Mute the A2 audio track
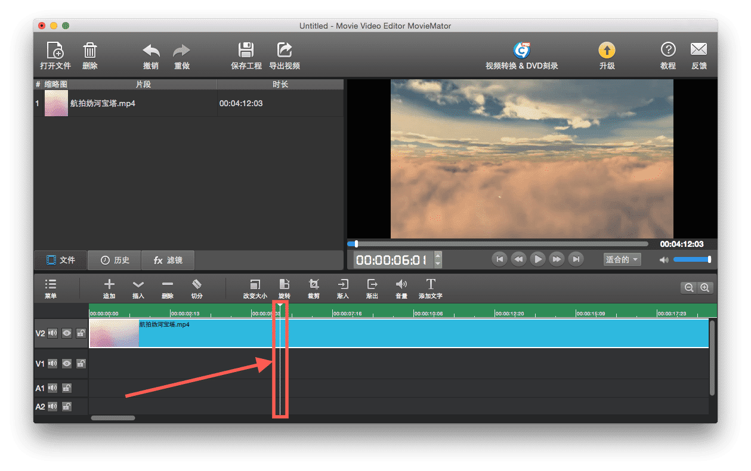 point(52,407)
